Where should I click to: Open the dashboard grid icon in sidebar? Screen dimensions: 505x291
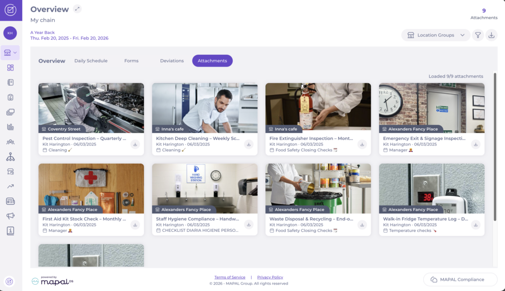(10, 68)
